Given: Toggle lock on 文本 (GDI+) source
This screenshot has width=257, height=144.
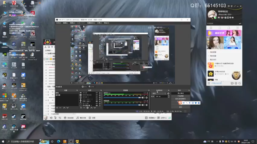Looking at the screenshot, I should (100, 101).
